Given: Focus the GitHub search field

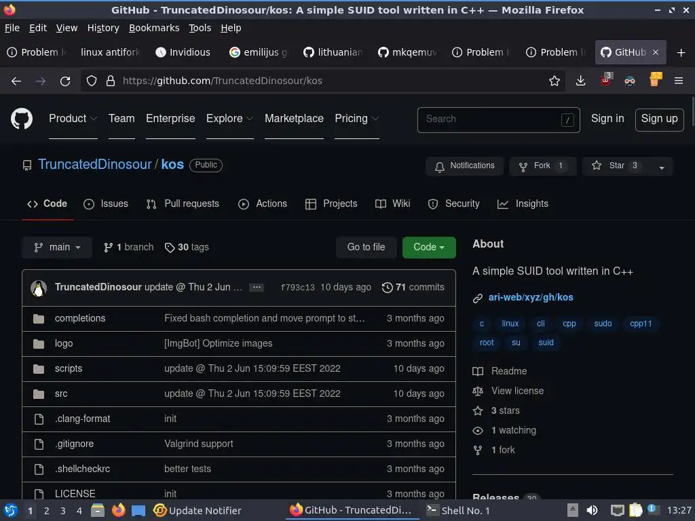Looking at the screenshot, I should point(498,119).
